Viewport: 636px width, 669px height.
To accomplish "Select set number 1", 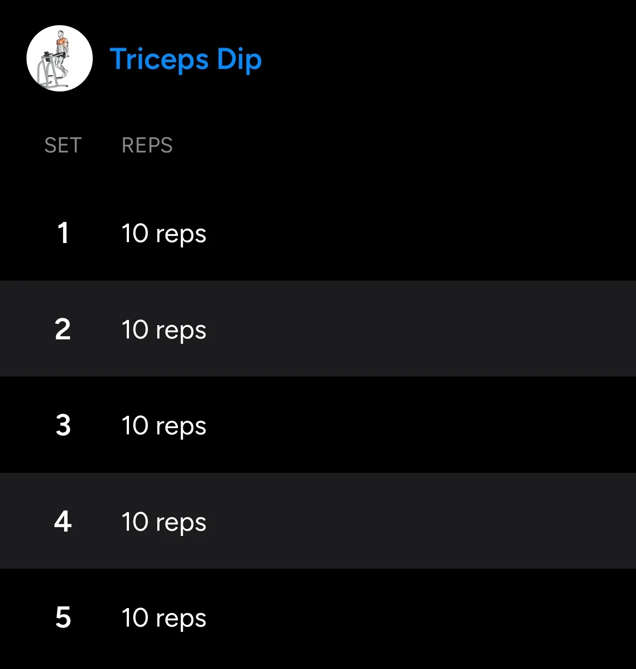I will 63,233.
